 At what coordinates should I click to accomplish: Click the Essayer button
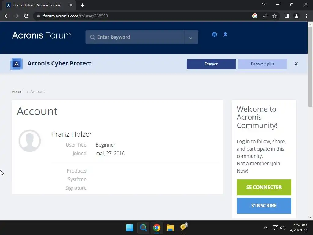211,64
